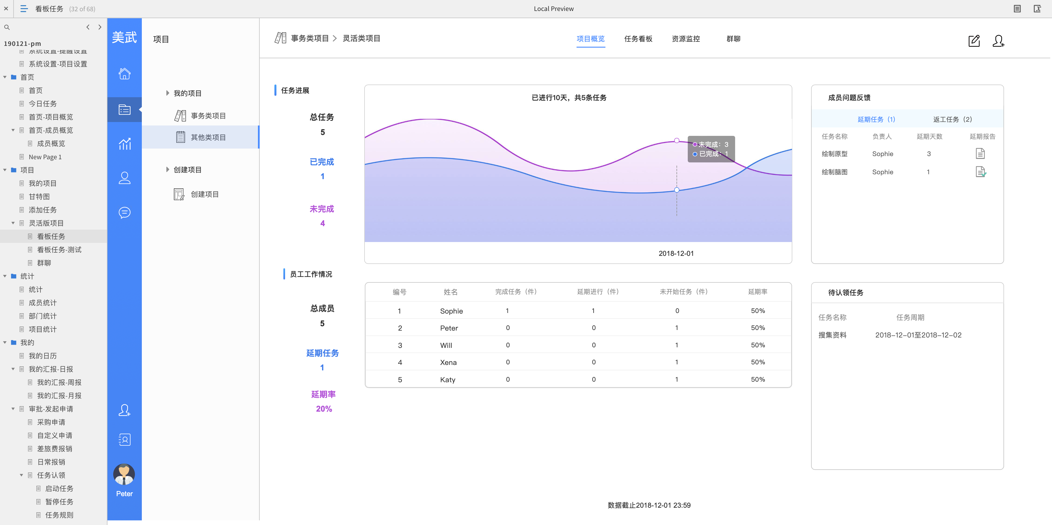This screenshot has width=1052, height=525.
Task: Click the purple 未完成 data point on chart
Action: (677, 140)
